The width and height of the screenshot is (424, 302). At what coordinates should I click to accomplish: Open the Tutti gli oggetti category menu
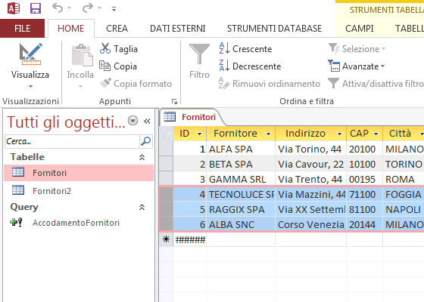pos(132,121)
